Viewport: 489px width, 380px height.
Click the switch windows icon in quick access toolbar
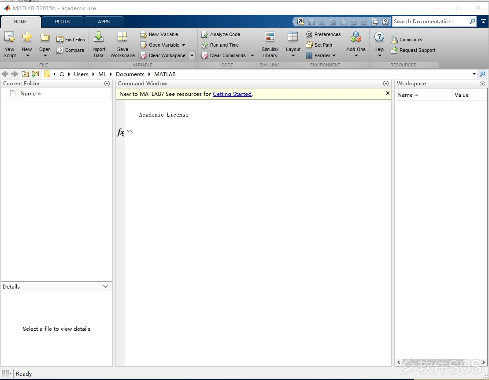click(x=375, y=22)
